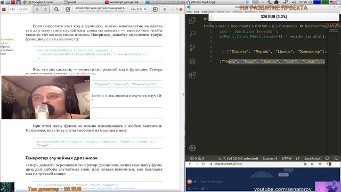Image resolution: width=341 pixels, height=192 pixels.
Task: Click the function breadcrumb folder
Action: point(286,26)
